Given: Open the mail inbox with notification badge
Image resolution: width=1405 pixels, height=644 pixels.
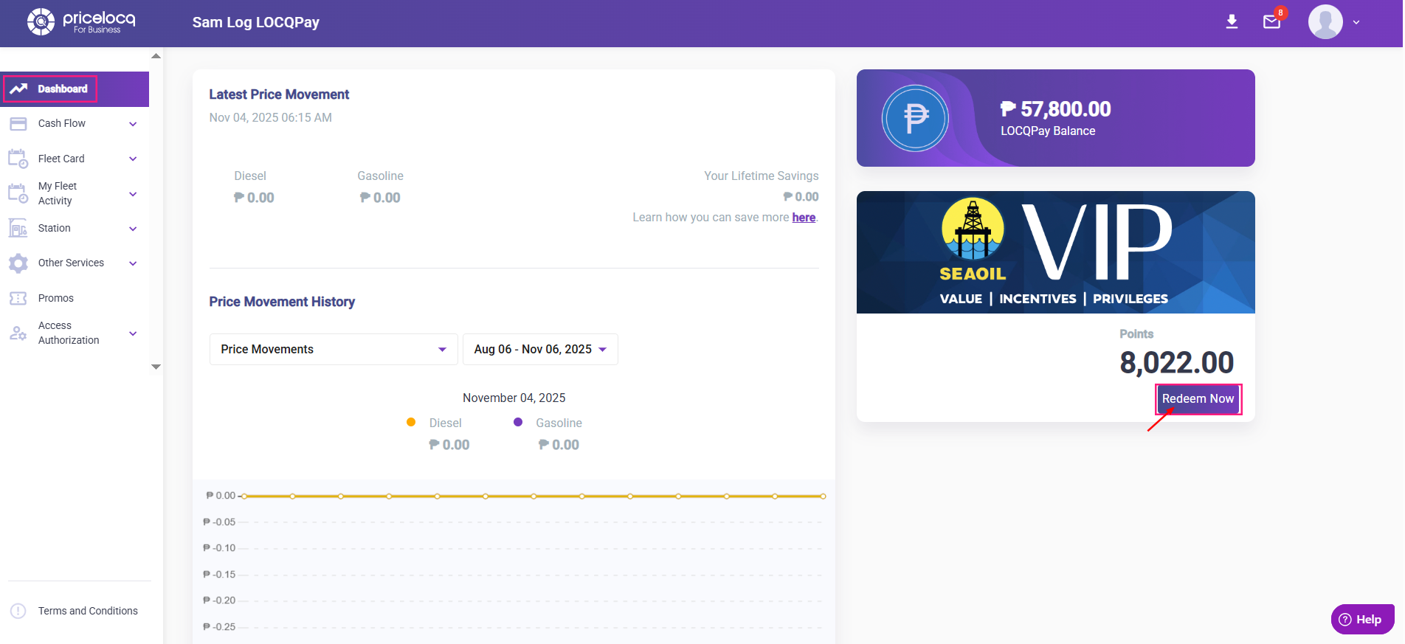Looking at the screenshot, I should click(1272, 21).
